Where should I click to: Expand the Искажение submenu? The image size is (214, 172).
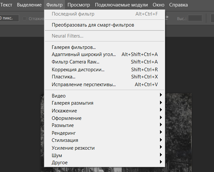coord(64,111)
